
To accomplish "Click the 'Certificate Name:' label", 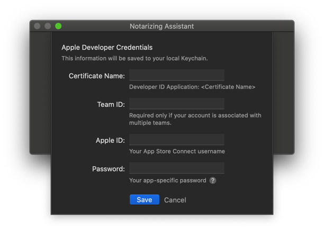I will click(x=97, y=76).
